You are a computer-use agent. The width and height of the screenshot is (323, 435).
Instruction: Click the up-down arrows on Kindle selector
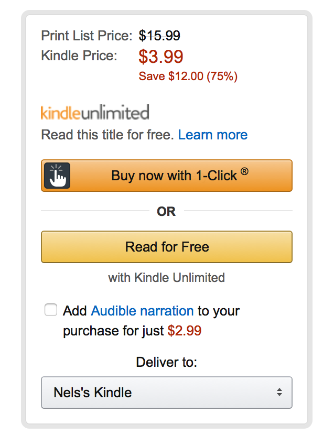279,393
